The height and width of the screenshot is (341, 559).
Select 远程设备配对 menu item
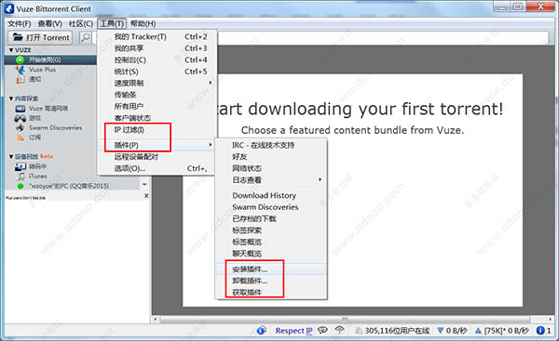(157, 157)
